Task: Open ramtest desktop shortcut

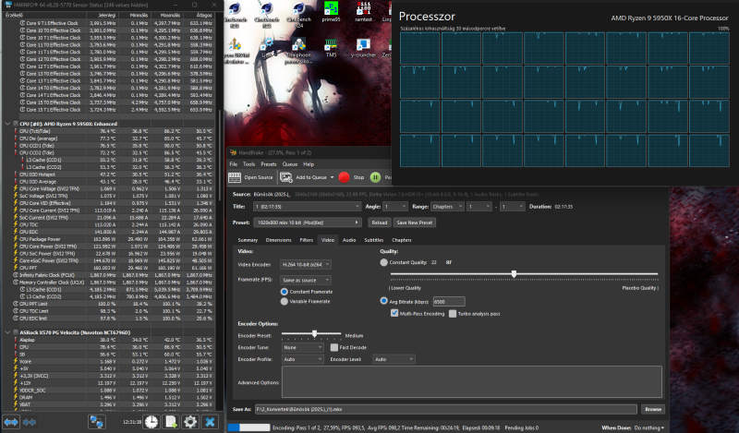Action: click(x=363, y=12)
